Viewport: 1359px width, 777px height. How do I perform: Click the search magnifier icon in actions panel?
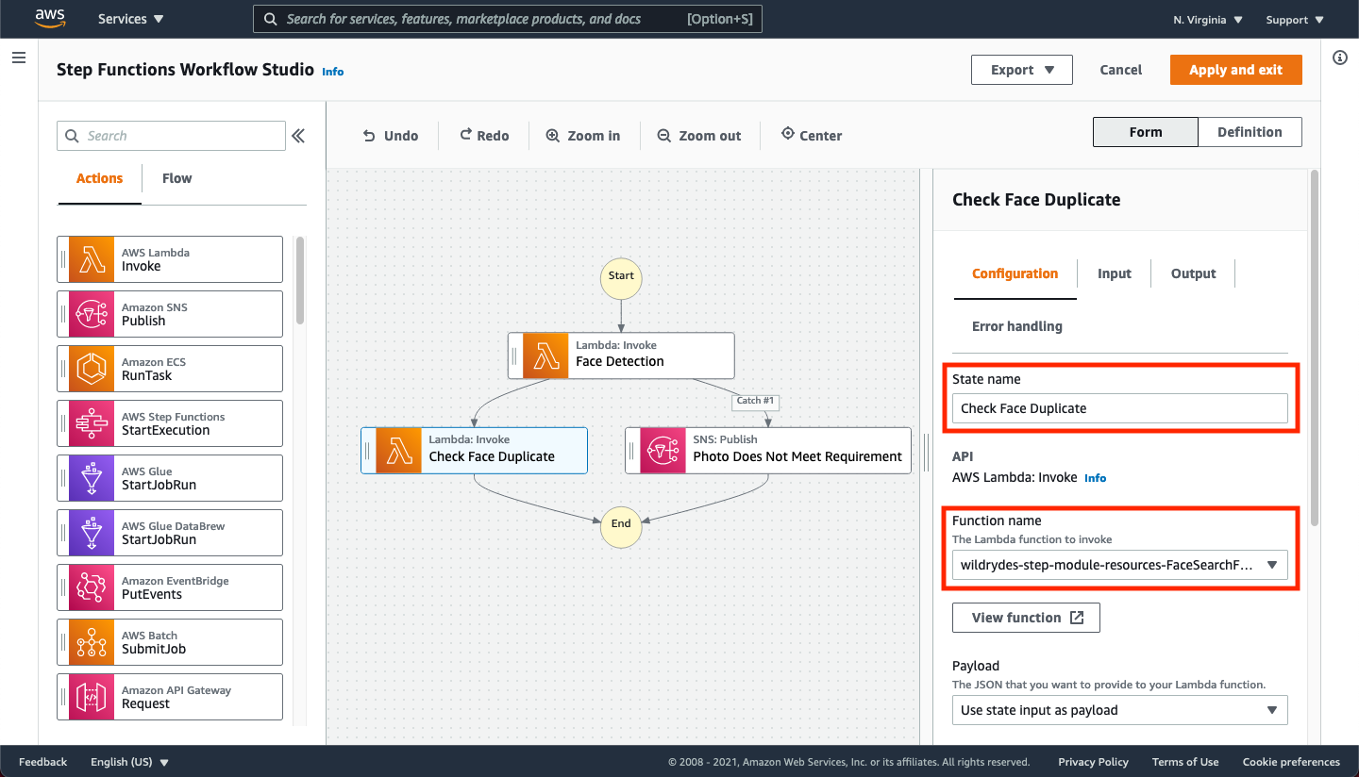coord(73,136)
